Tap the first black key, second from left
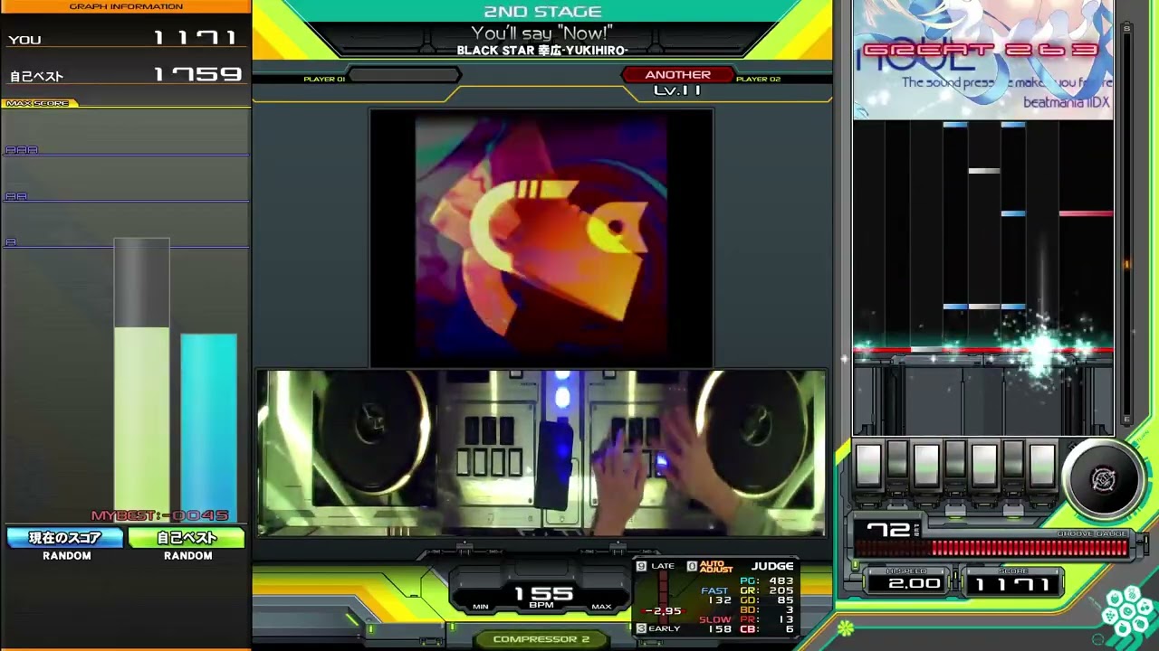1159x651 pixels. 897,458
